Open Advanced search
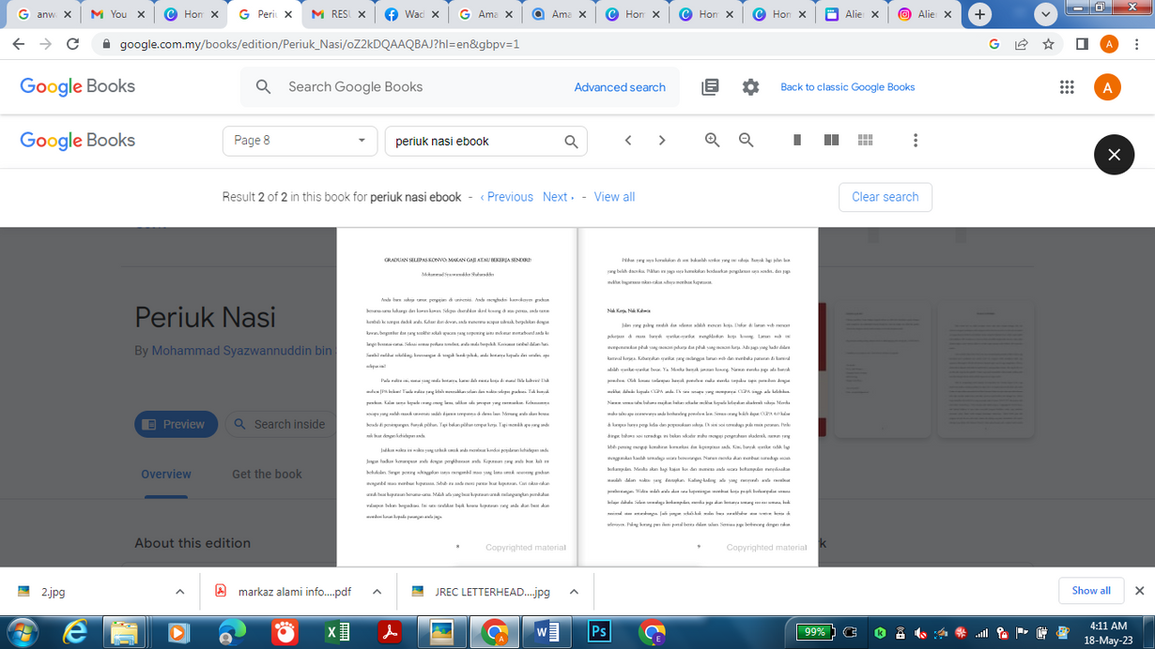 pos(620,87)
